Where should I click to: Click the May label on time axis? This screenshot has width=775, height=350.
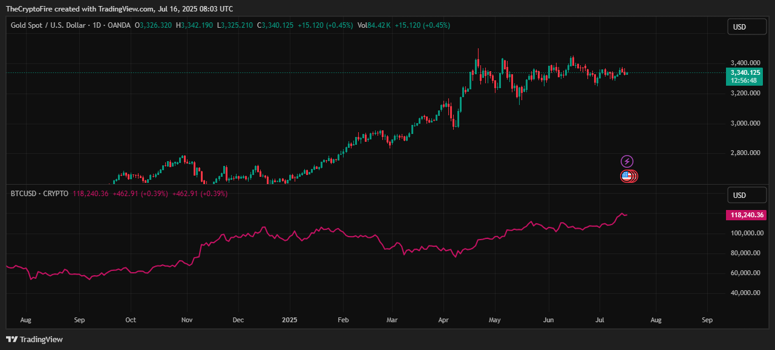pos(495,319)
